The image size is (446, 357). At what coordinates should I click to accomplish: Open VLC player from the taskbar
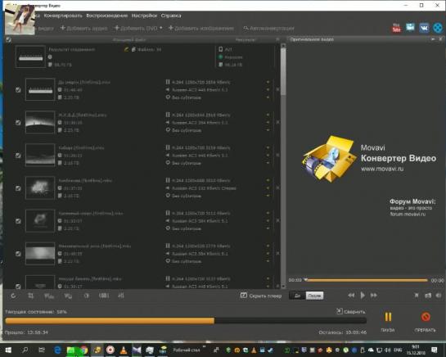[124, 350]
